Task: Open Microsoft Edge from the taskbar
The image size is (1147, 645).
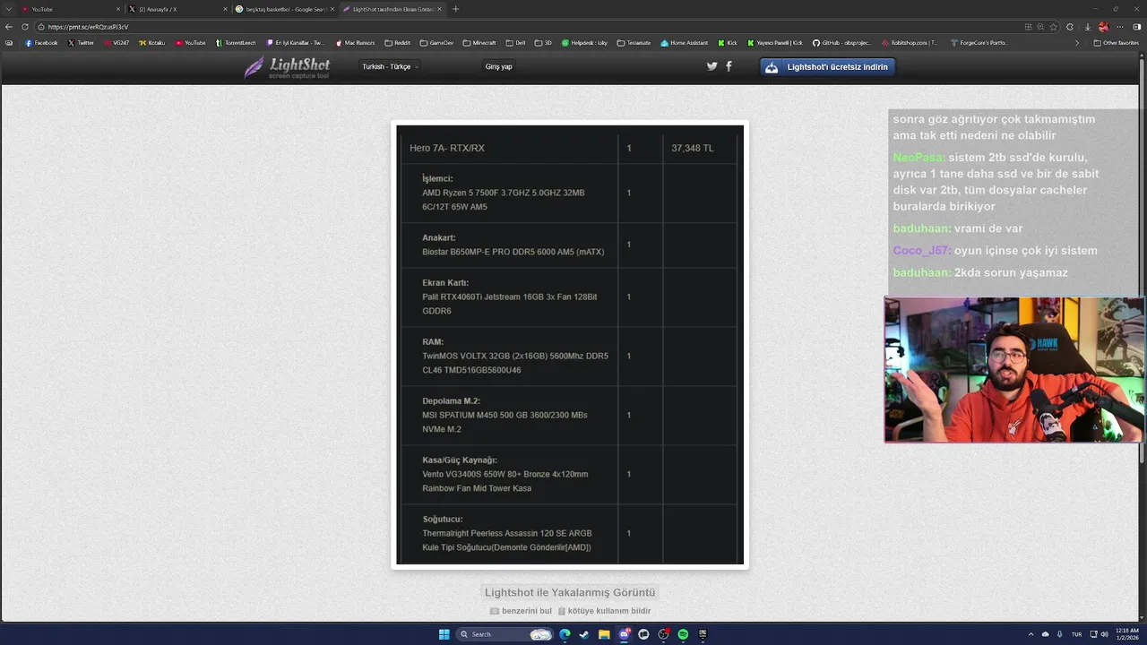Action: (x=565, y=634)
